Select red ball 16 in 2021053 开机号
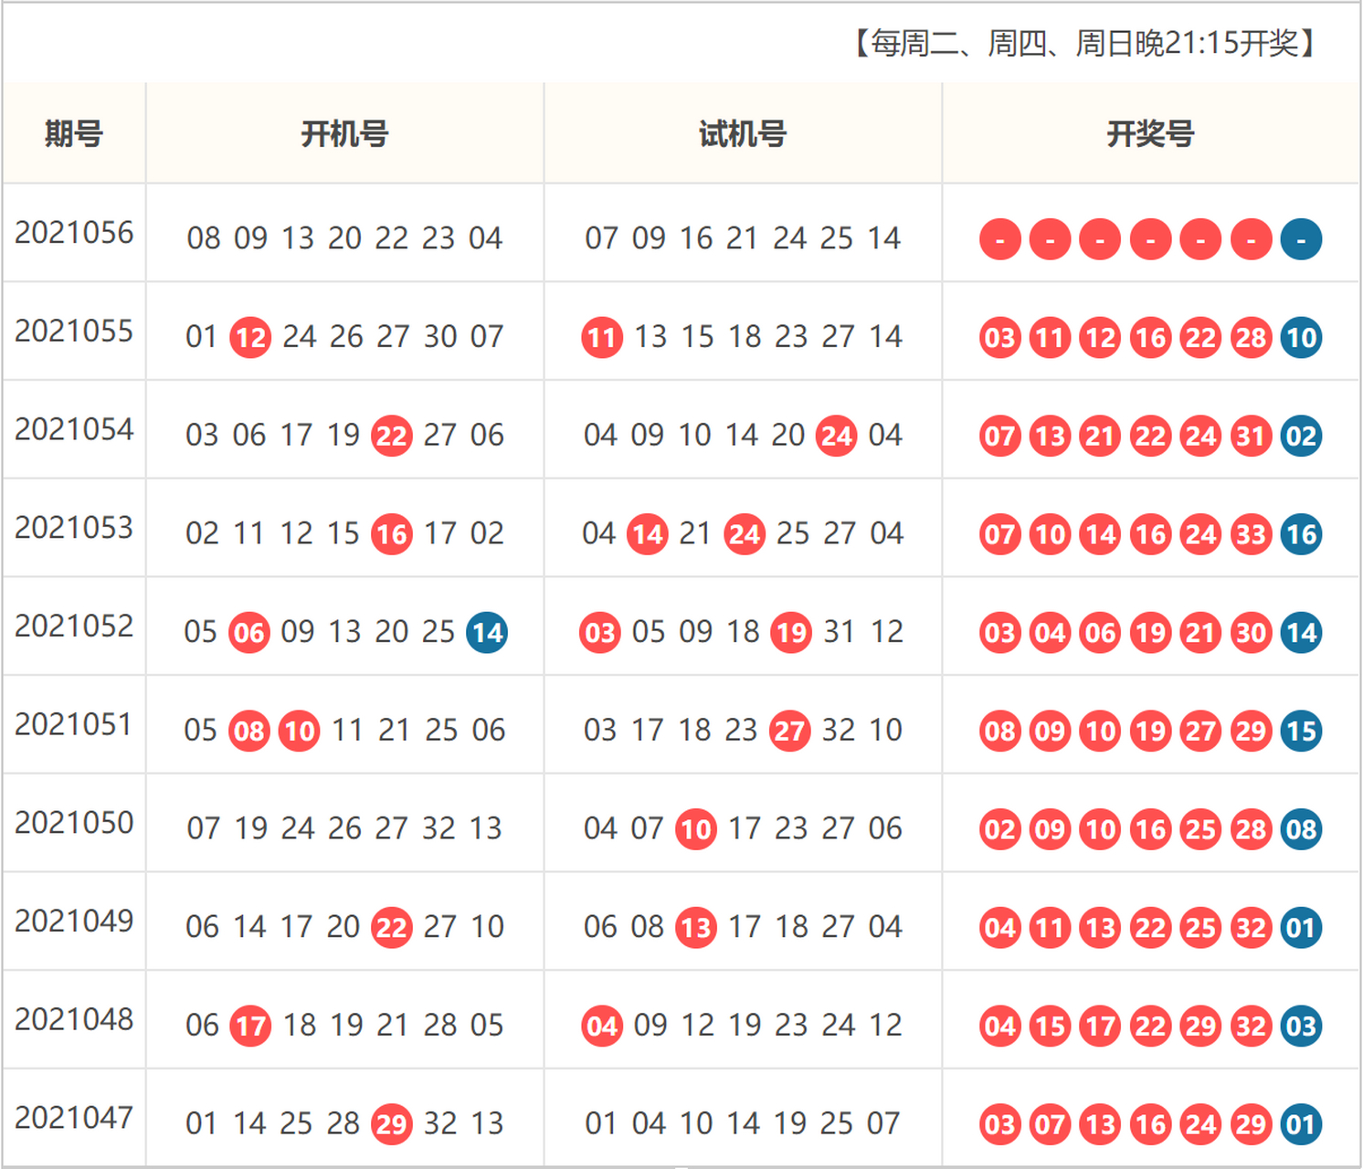1363x1169 pixels. (392, 534)
